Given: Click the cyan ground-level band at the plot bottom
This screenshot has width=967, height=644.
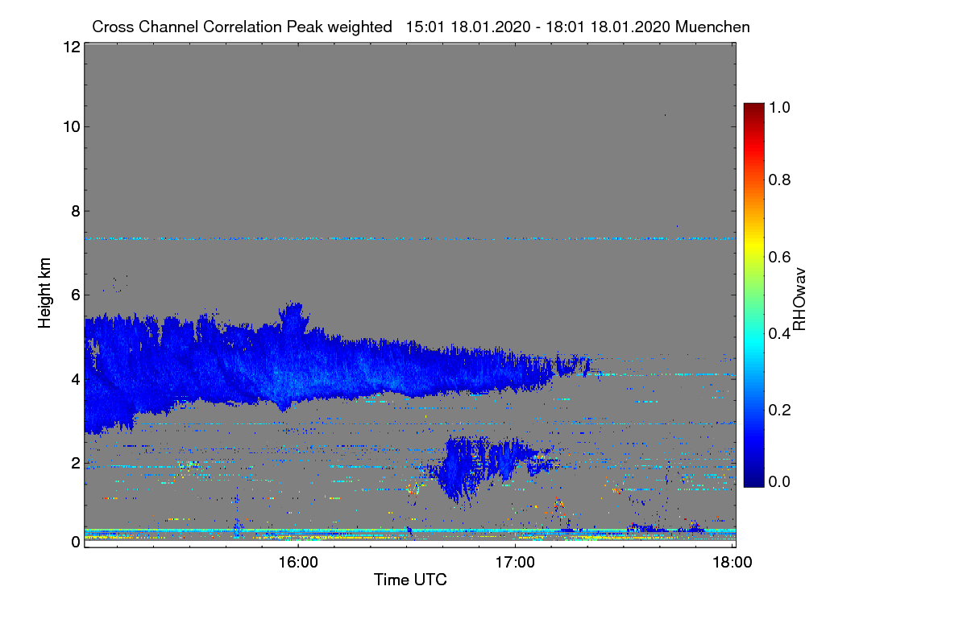Looking at the screenshot, I should [409, 531].
